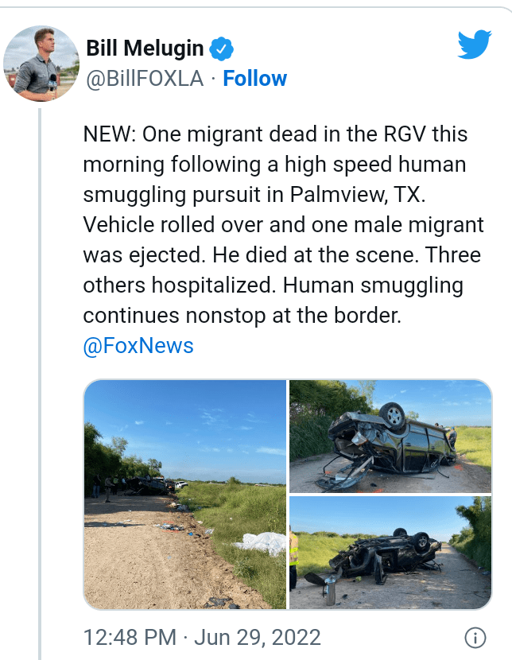Click the upturned wheel in top-right photo

click(391, 414)
